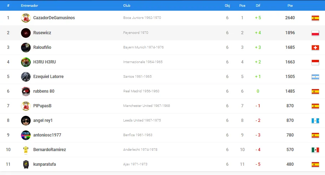This screenshot has width=325, height=175.
Task: Open kunparatufa profile name
Action: pyautogui.click(x=44, y=164)
